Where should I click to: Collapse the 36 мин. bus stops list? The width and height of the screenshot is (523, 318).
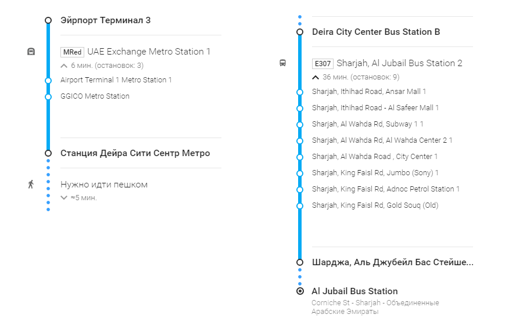pyautogui.click(x=316, y=77)
